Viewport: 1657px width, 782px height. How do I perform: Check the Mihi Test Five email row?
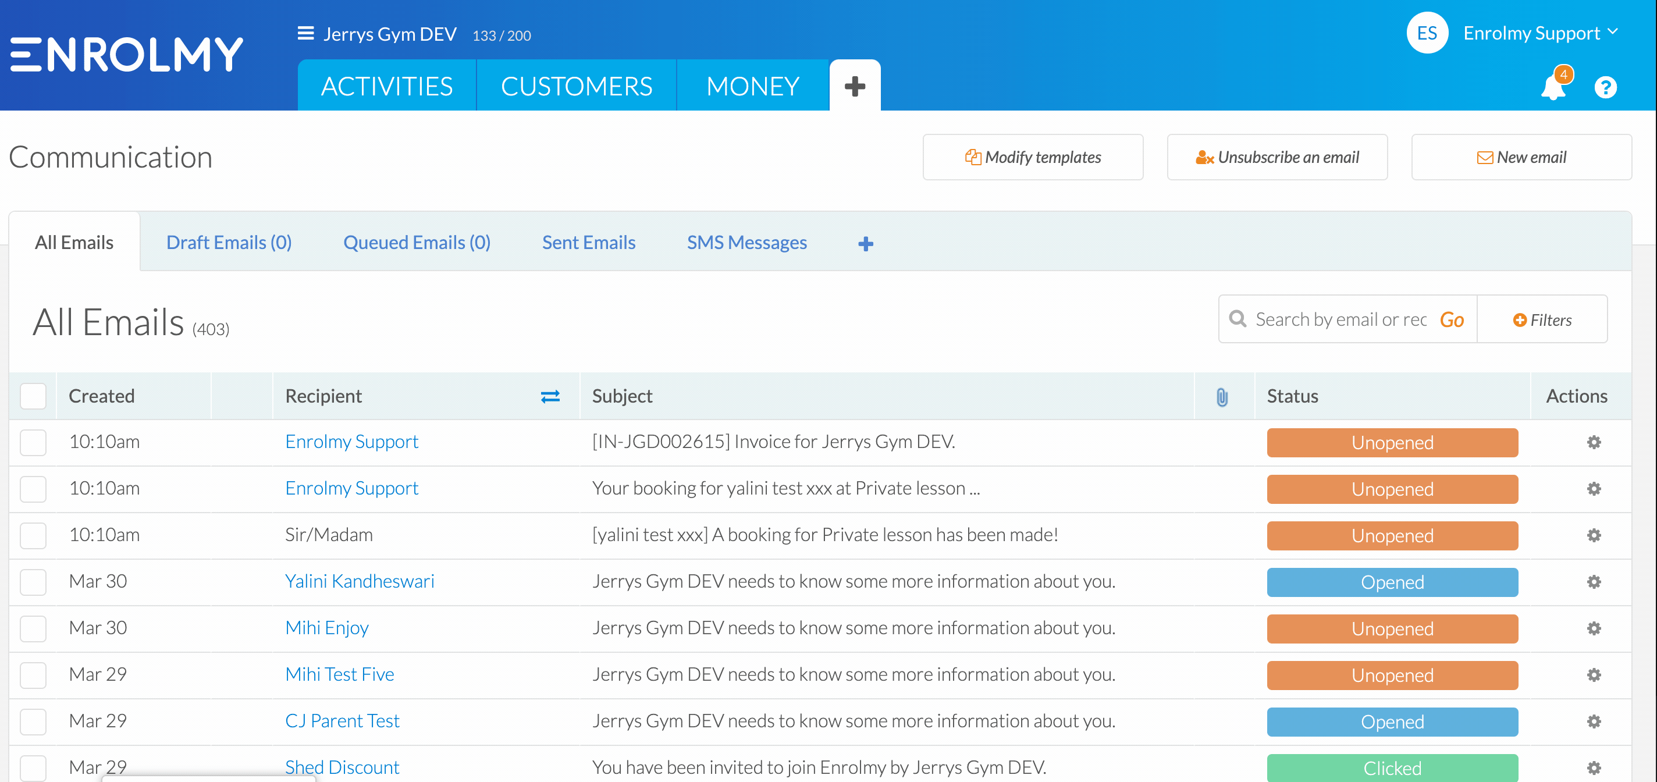[x=33, y=676]
